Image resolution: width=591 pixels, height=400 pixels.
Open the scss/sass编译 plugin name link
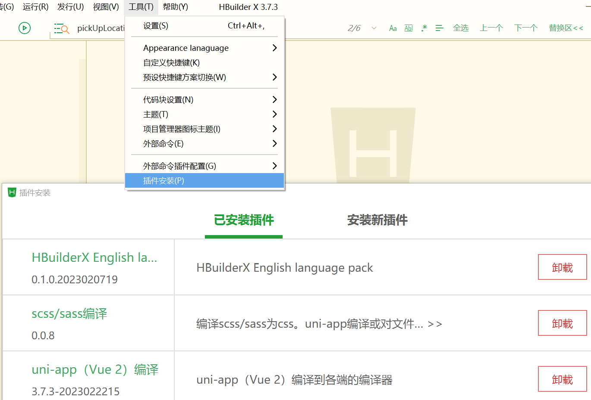[x=69, y=314]
